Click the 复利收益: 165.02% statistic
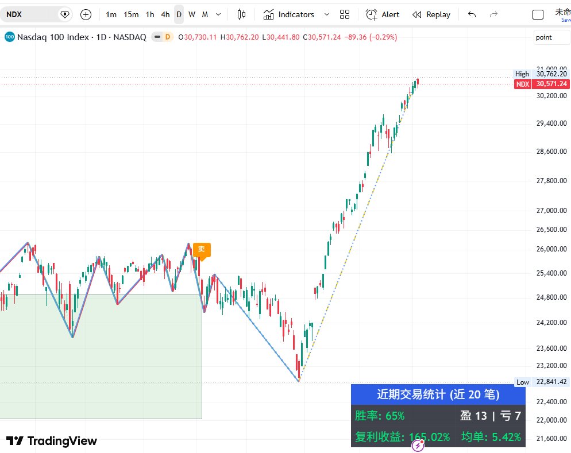Screen dimensions: 571x453 [402, 436]
